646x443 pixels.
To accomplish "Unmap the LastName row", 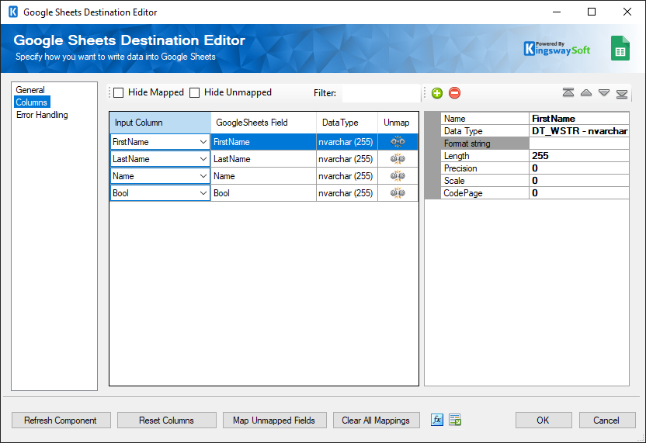I will [x=398, y=159].
